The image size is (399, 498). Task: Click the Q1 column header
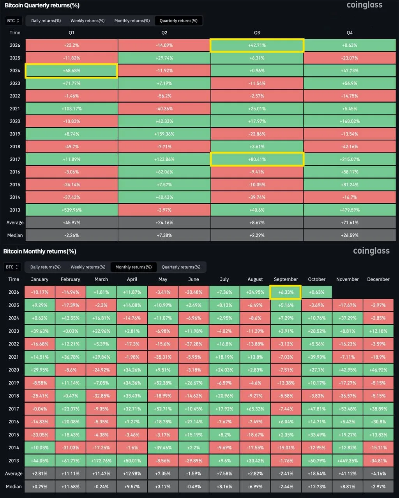[x=71, y=33]
